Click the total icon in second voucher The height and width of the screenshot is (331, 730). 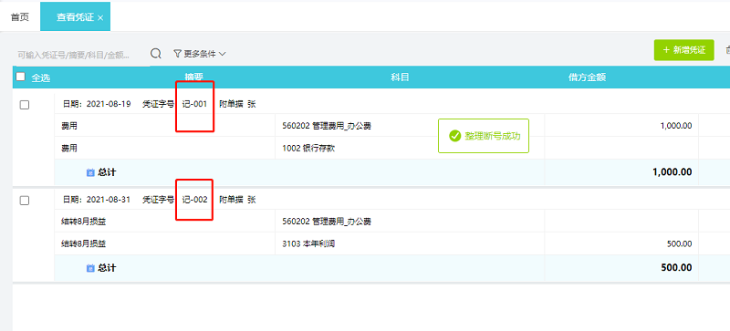(90, 268)
